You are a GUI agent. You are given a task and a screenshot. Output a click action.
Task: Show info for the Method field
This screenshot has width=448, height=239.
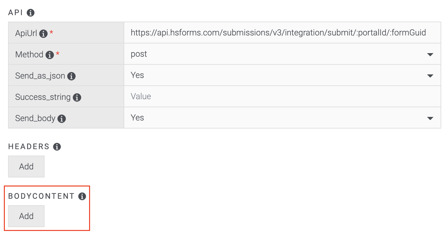(x=50, y=55)
